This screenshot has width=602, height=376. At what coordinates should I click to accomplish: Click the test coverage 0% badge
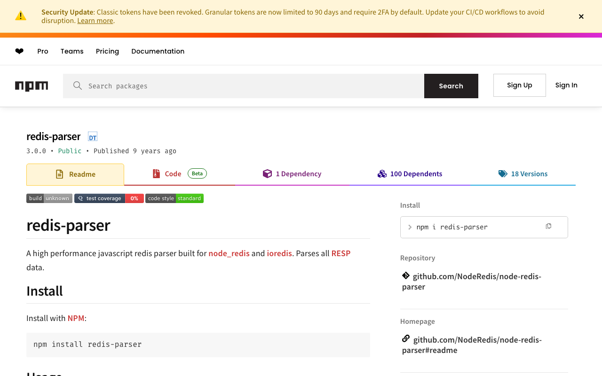tap(109, 198)
